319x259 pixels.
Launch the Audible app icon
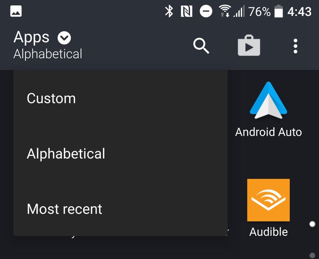[x=268, y=200]
